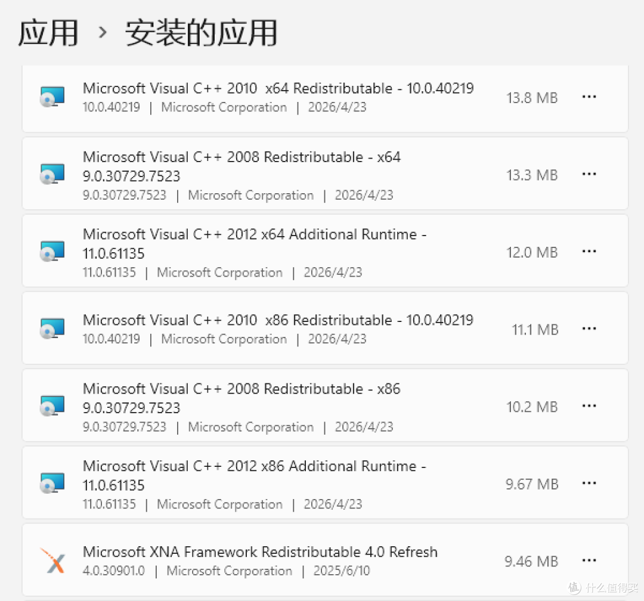
Task: Select Microsoft Visual C++ 2008 Redistributable - x64 title
Action: (x=241, y=166)
